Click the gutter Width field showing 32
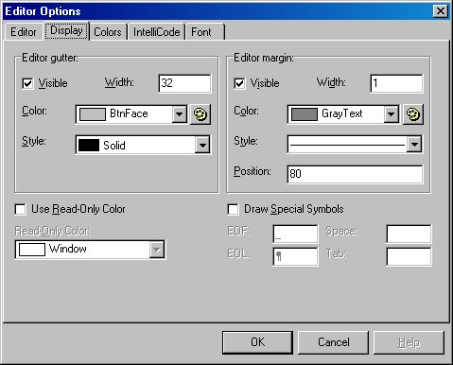Image resolution: width=453 pixels, height=365 pixels. [184, 83]
